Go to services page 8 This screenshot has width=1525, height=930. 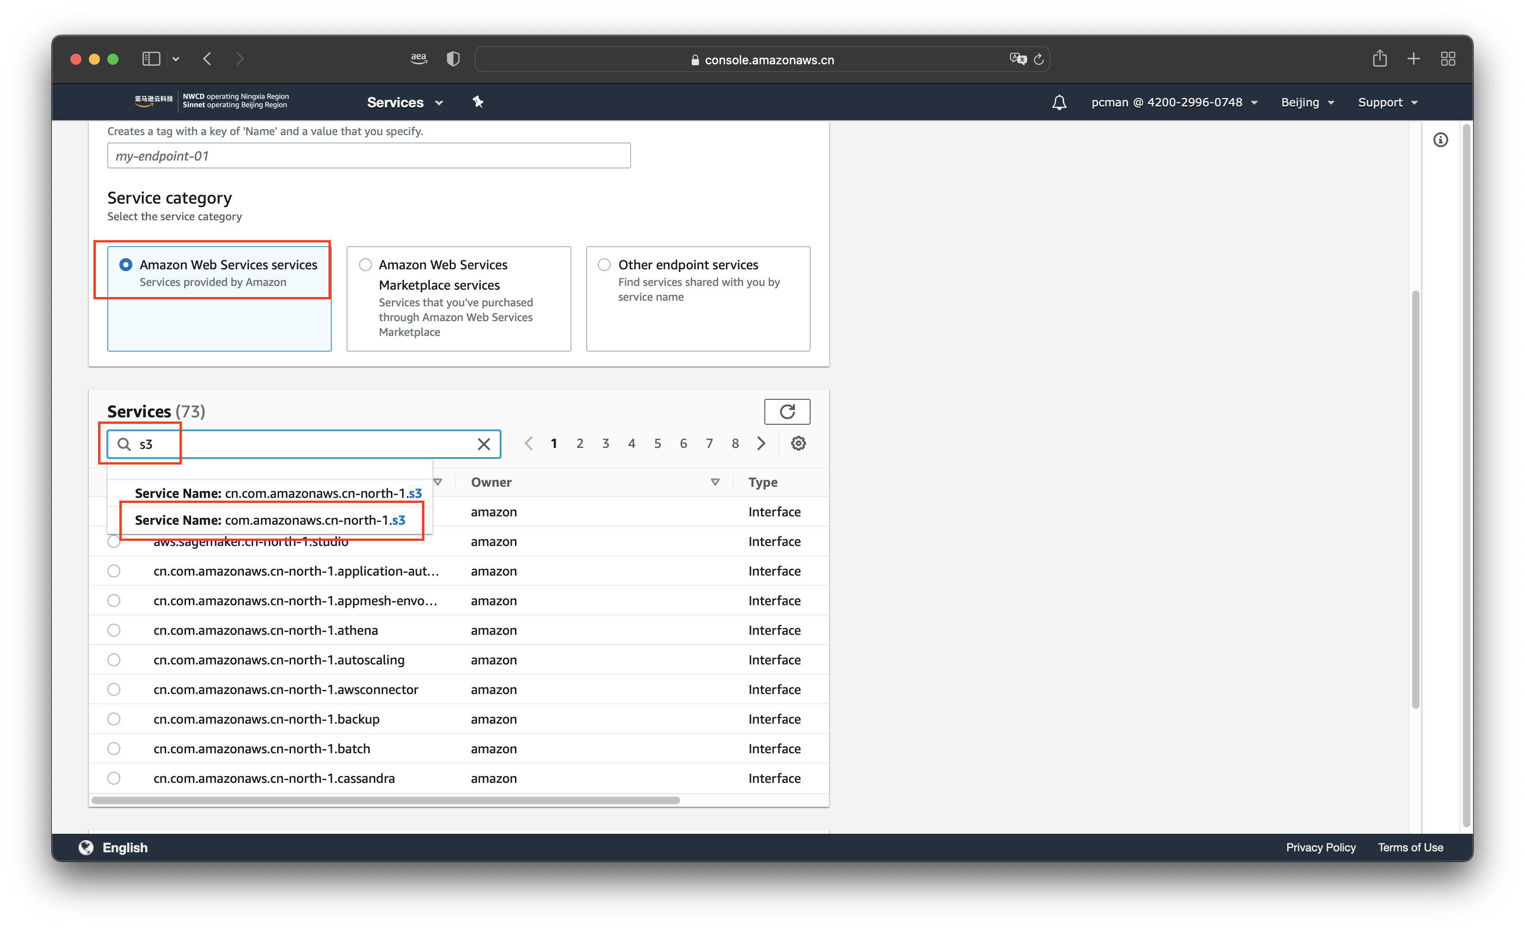click(x=735, y=443)
